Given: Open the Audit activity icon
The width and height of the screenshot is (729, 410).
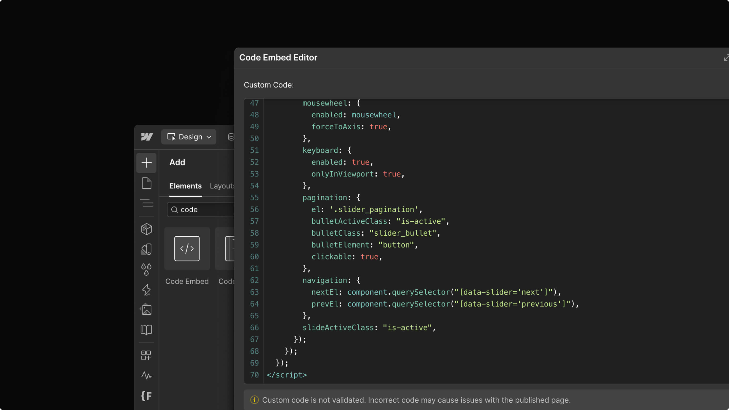Looking at the screenshot, I should point(146,376).
